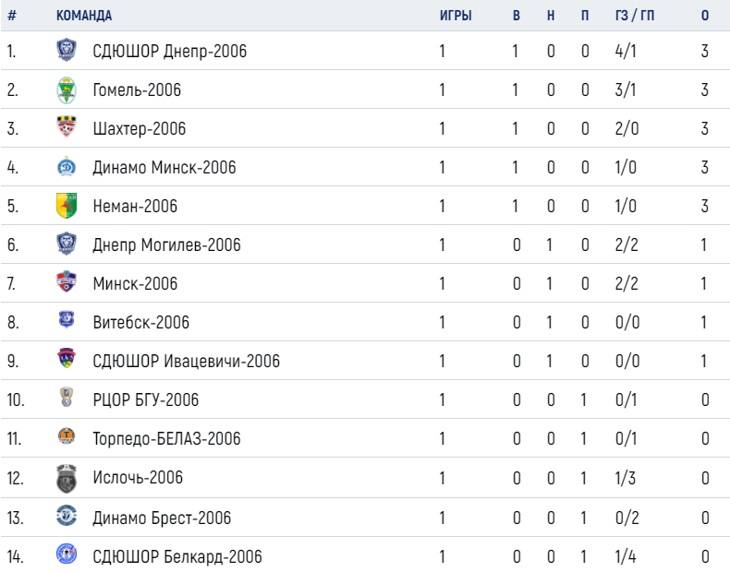Screen dimensions: 730x572
Task: Click the Витебск-2006 team logo
Action: point(67,320)
